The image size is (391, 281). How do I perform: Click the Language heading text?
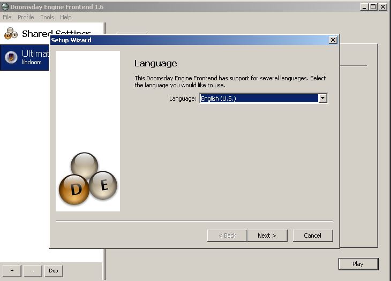156,63
